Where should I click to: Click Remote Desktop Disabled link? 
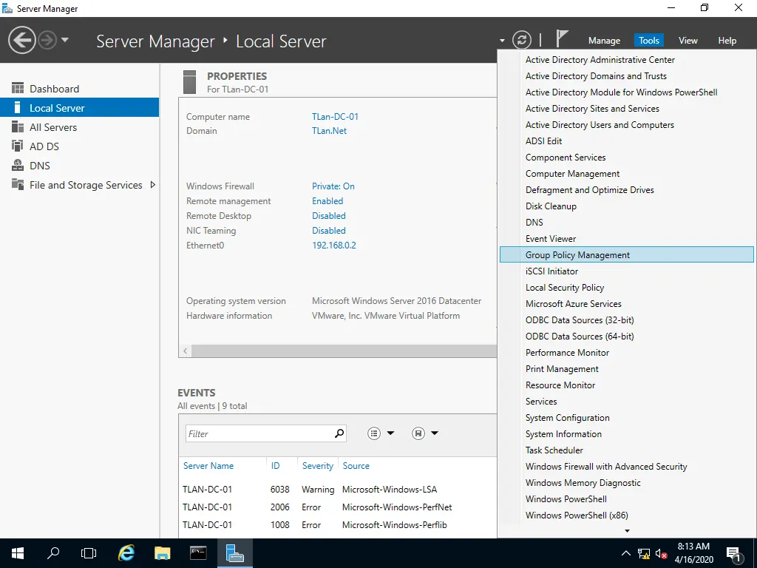pyautogui.click(x=329, y=216)
